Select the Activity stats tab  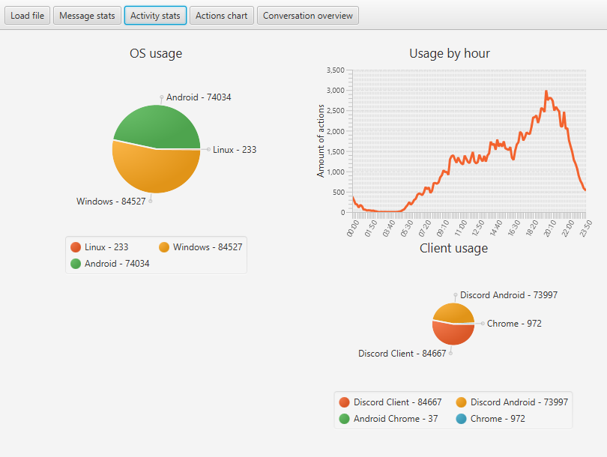[x=155, y=16]
